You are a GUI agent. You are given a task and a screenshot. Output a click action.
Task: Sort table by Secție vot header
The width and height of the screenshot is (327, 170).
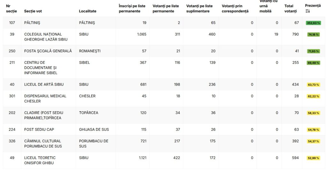[x=33, y=11]
